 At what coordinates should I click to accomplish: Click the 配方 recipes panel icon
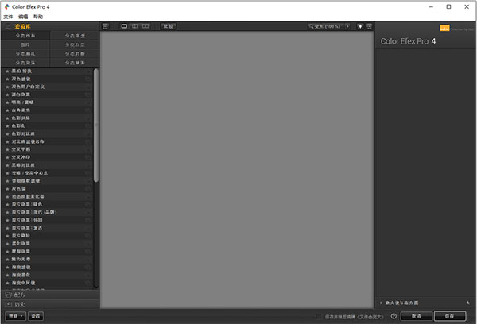coord(9,295)
